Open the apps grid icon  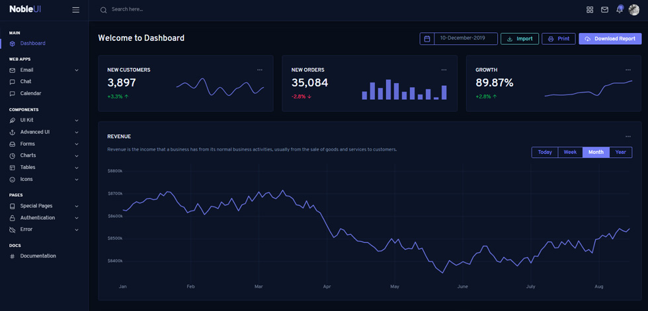tap(590, 10)
